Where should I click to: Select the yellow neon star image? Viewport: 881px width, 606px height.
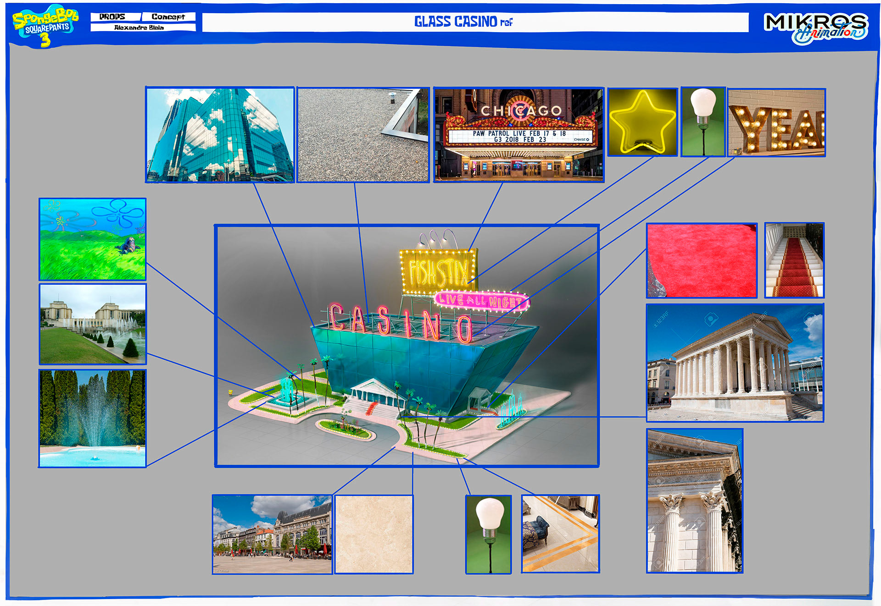[x=642, y=122]
